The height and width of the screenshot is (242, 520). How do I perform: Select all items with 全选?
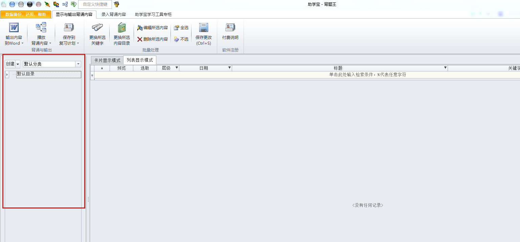click(x=181, y=28)
